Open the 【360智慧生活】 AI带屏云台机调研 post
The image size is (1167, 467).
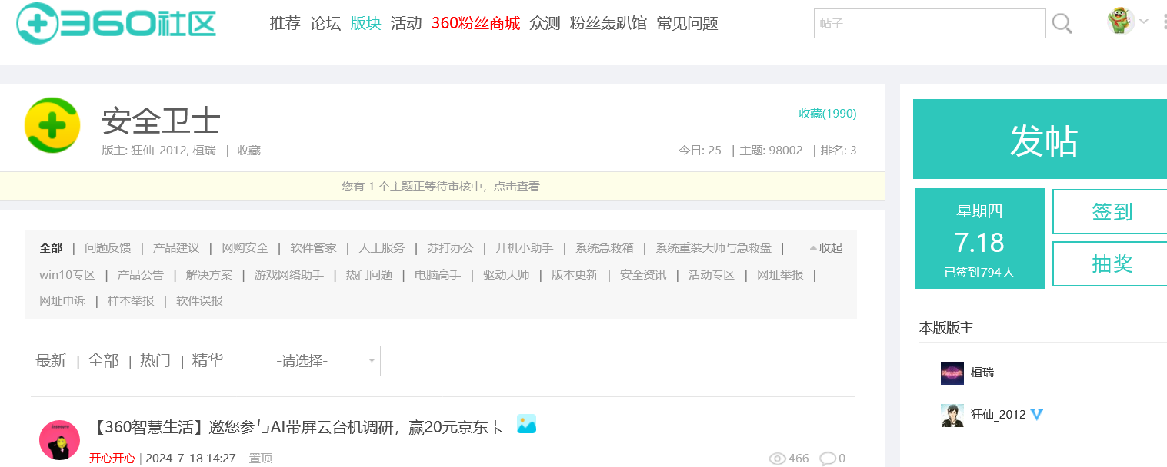pos(297,427)
